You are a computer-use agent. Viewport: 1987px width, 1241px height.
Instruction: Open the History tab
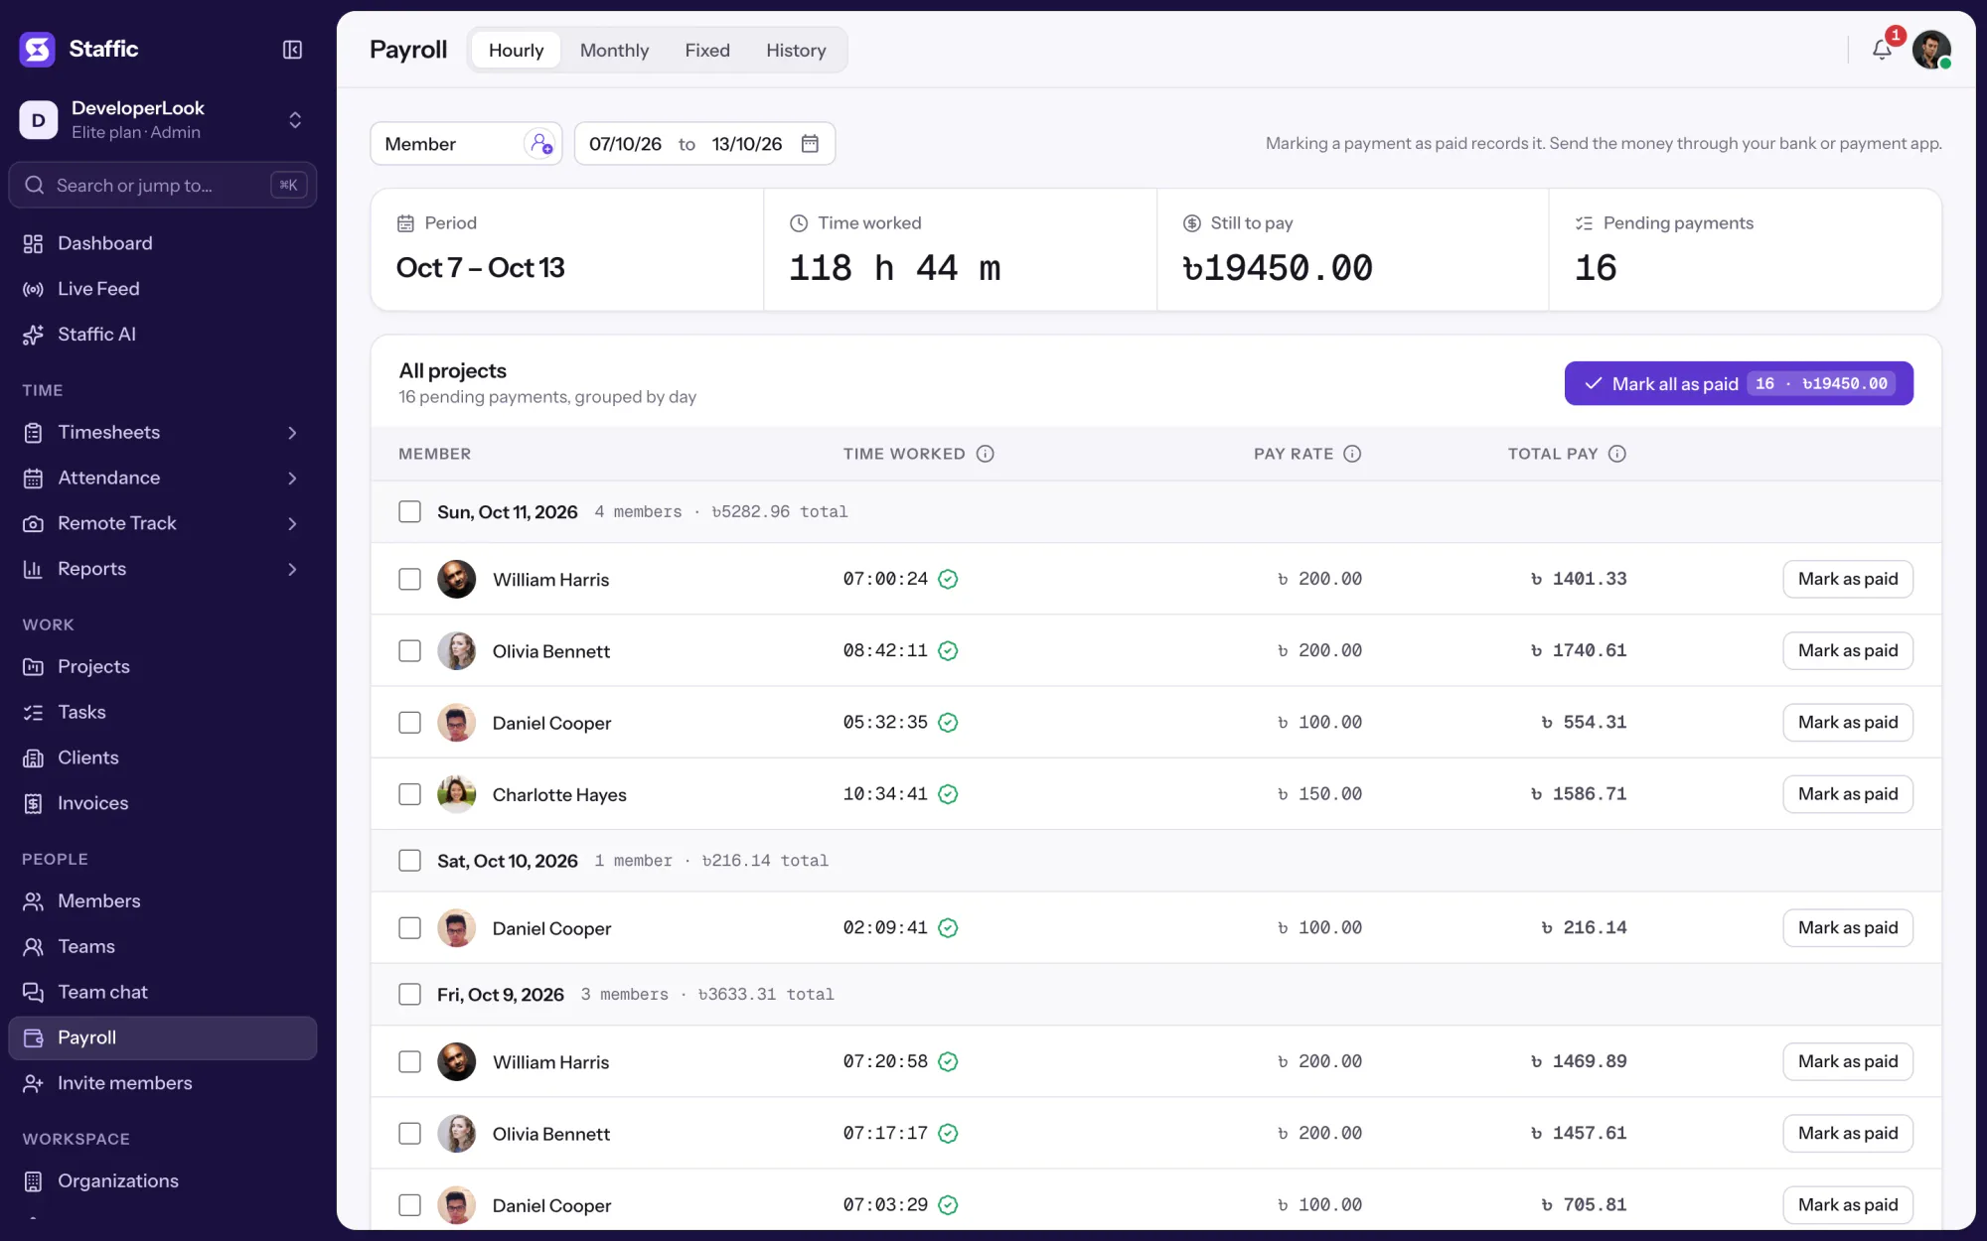pos(796,51)
